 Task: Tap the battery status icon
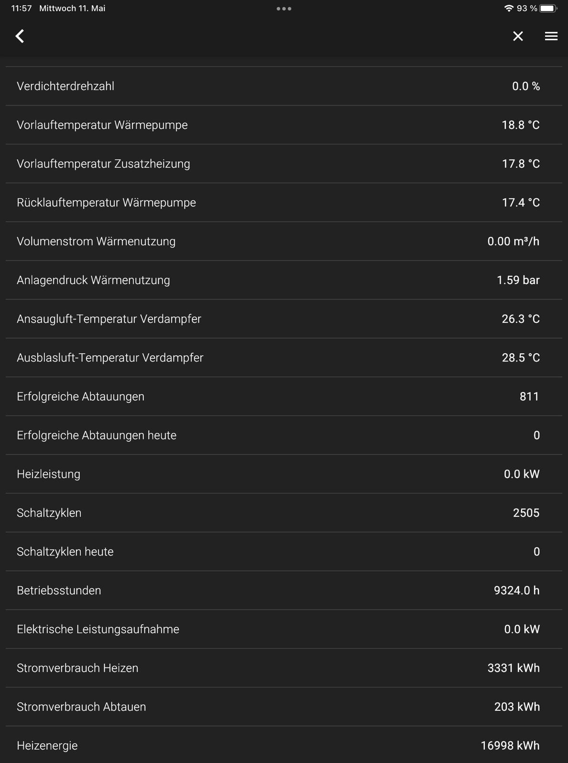click(x=548, y=9)
